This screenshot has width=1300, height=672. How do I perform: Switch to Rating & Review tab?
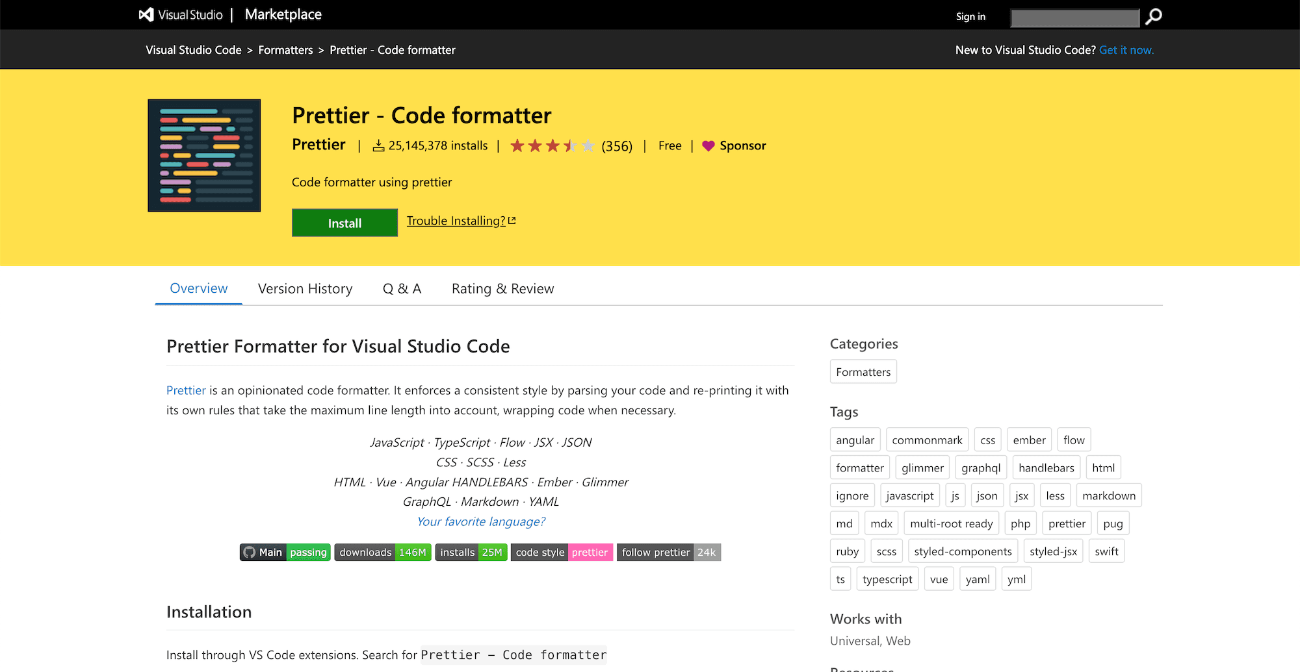point(503,289)
